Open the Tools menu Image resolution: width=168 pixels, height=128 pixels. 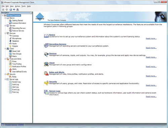point(24,6)
